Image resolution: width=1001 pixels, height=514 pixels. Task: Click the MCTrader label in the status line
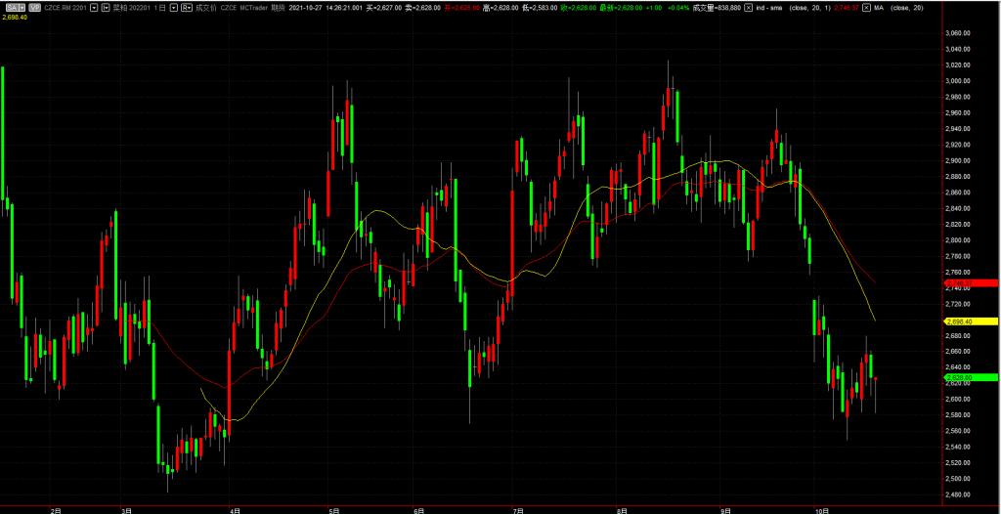point(254,8)
